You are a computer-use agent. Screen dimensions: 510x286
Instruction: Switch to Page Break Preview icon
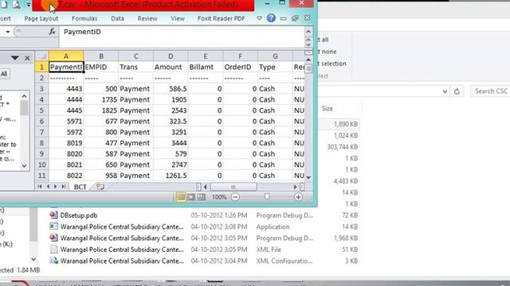point(202,197)
